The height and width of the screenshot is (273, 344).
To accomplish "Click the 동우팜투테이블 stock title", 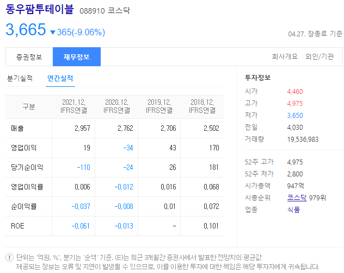I will pyautogui.click(x=40, y=9).
